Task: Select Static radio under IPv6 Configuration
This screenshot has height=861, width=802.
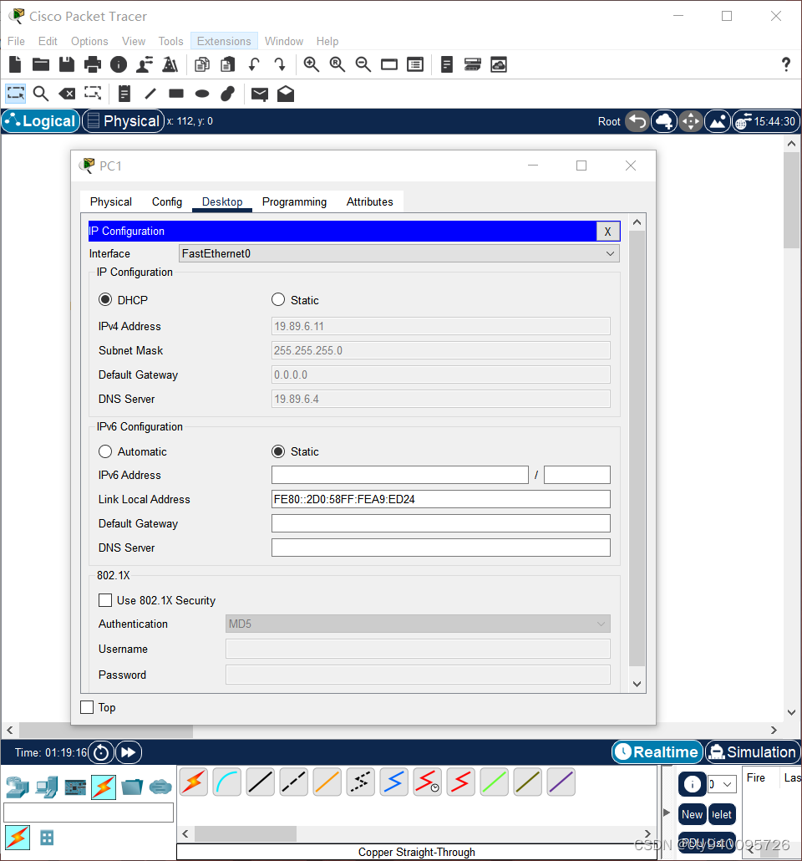Action: [x=278, y=451]
